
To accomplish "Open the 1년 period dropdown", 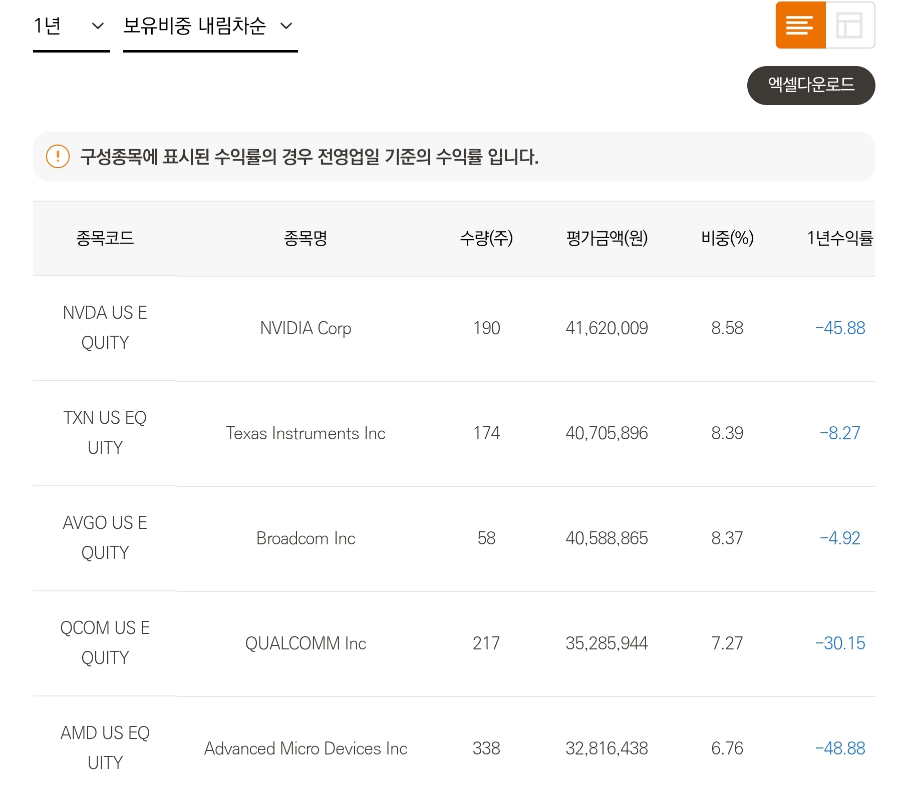I will point(71,27).
